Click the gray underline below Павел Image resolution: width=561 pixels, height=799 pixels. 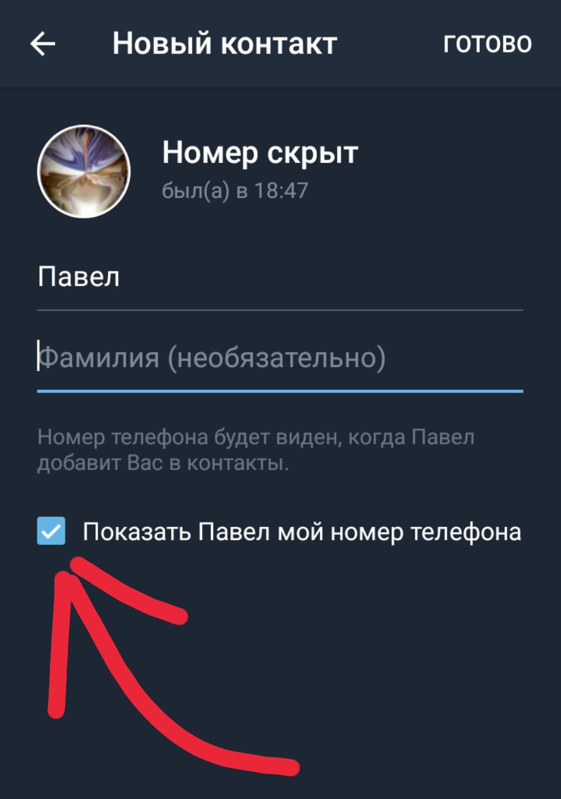[280, 310]
